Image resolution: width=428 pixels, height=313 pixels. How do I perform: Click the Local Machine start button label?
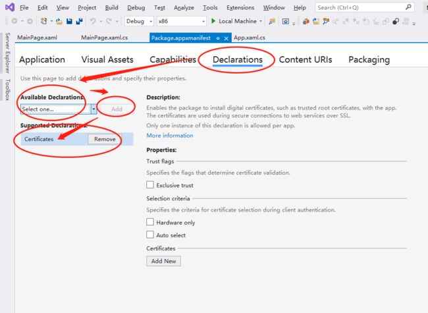tap(238, 21)
